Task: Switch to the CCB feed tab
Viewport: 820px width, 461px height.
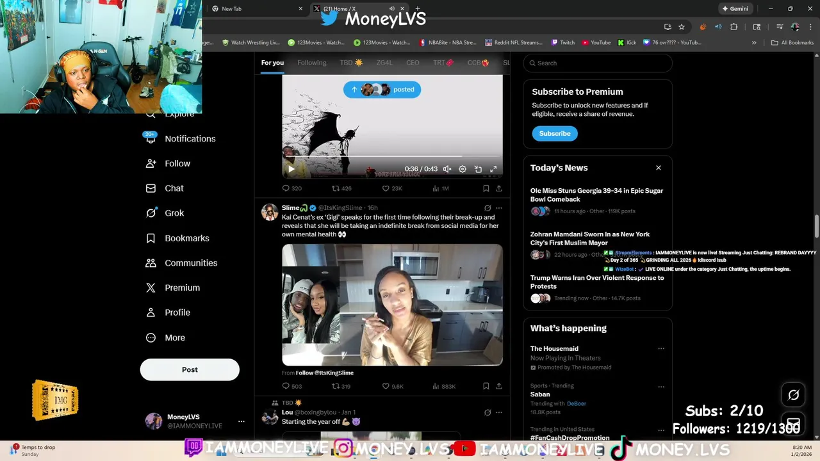Action: [478, 63]
